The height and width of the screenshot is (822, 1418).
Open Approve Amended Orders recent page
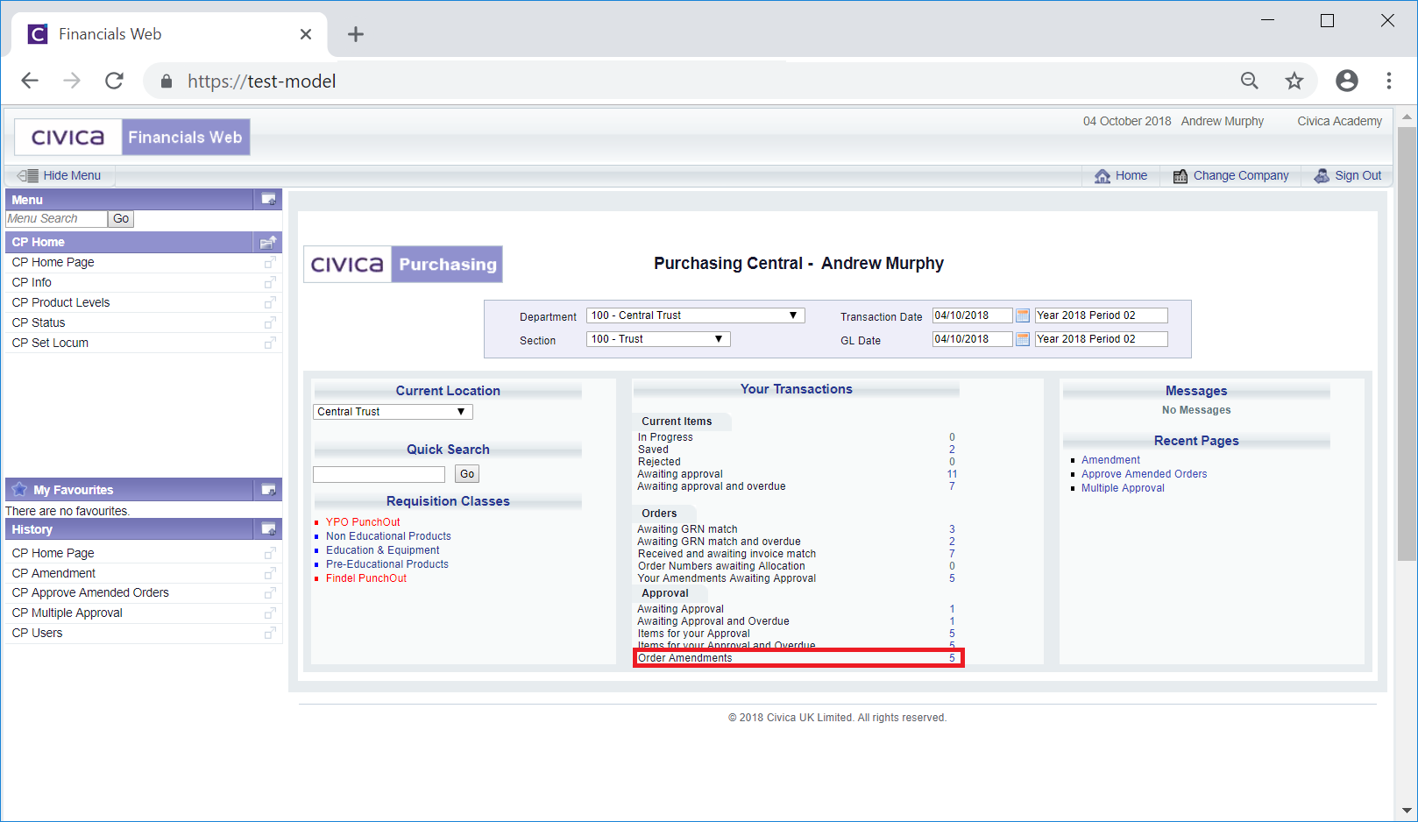1144,474
